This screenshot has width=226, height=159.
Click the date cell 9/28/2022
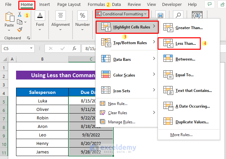click(91, 152)
